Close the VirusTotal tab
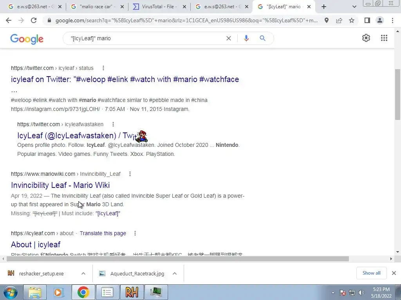This screenshot has width=401, height=300. (184, 7)
